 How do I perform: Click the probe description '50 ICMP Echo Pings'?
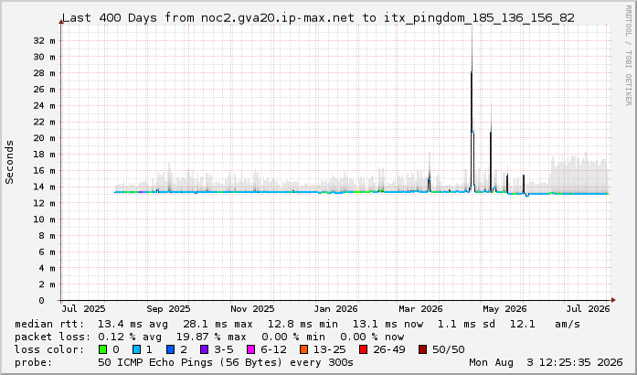[x=160, y=362]
